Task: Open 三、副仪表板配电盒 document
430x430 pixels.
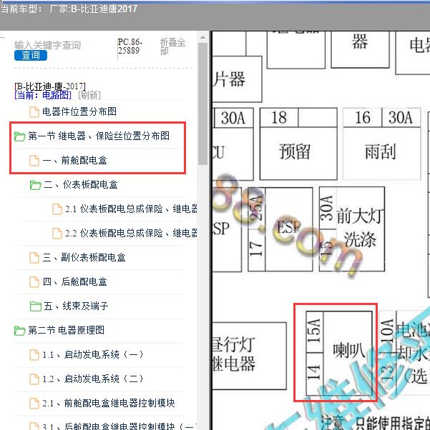Action: point(84,257)
